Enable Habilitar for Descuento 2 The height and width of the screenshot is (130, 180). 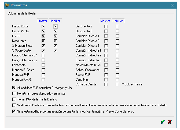117,26
